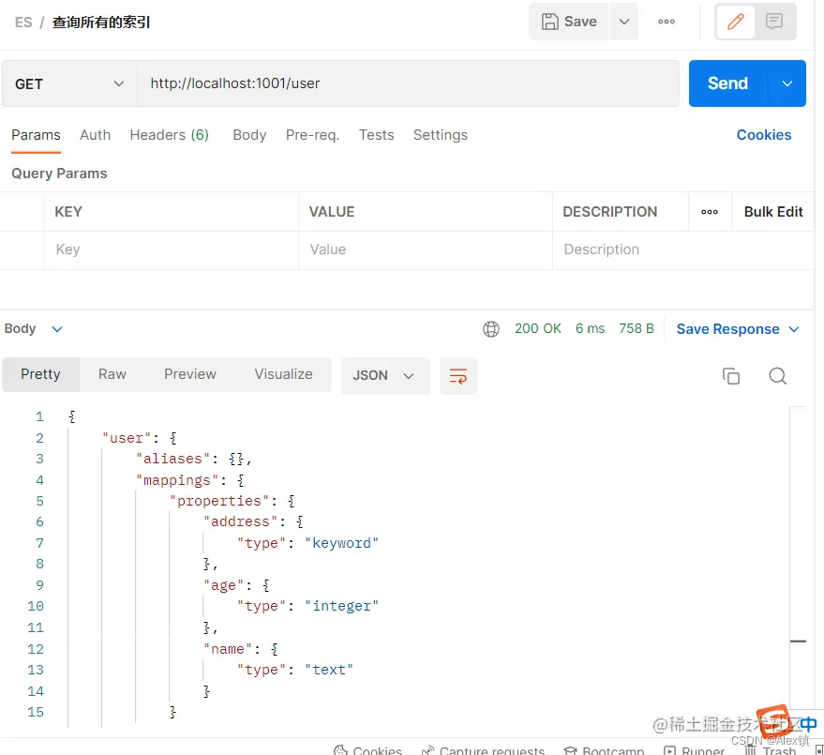This screenshot has height=755, width=824.
Task: Click the 200 OK status
Action: coord(537,328)
